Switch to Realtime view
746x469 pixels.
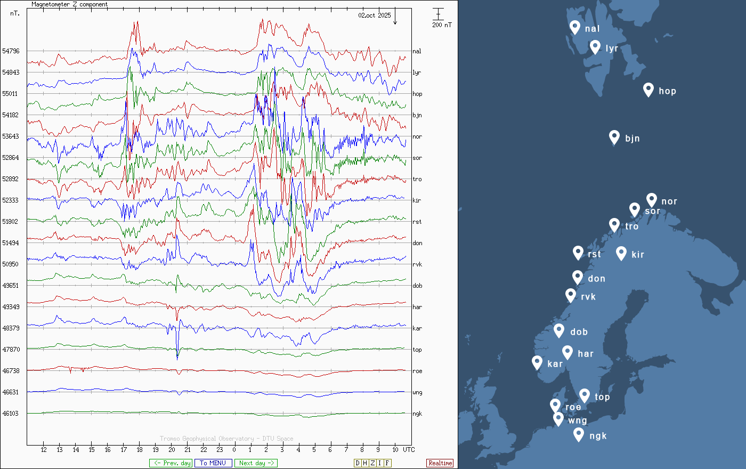click(440, 463)
